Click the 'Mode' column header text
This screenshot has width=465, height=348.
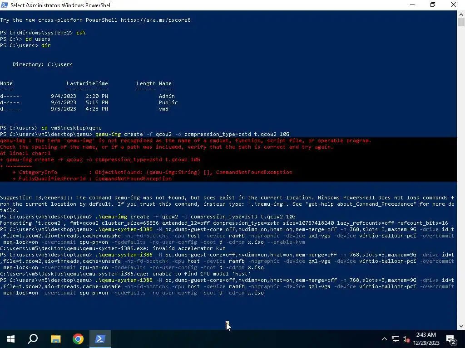tap(6, 83)
